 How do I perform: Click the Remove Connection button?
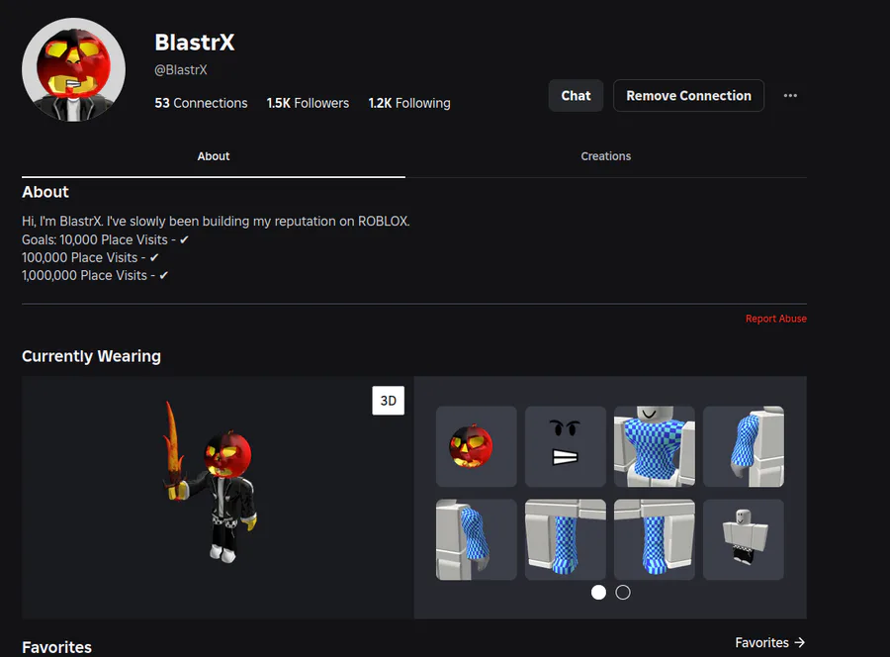click(x=688, y=95)
